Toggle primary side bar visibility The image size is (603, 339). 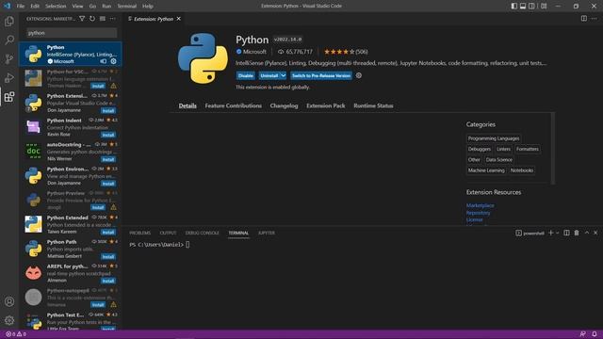point(514,6)
